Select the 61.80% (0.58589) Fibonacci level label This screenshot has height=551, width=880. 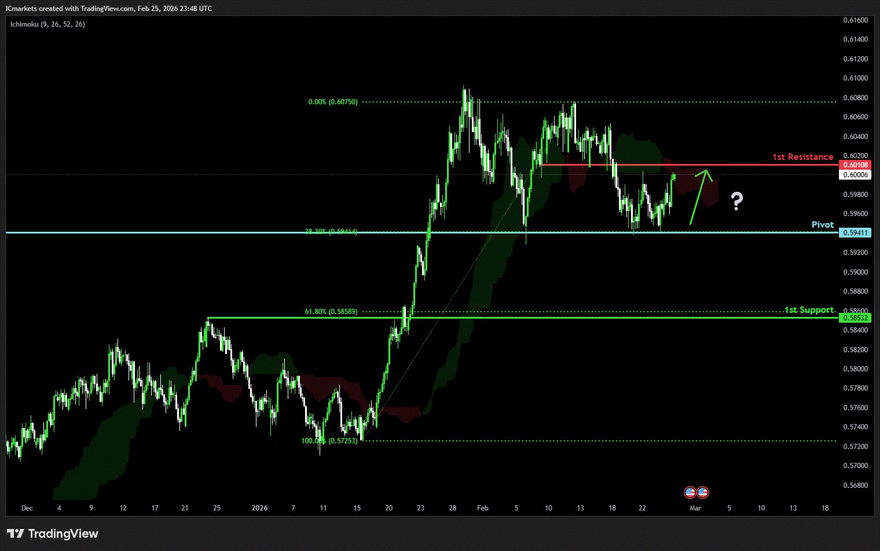coord(331,312)
